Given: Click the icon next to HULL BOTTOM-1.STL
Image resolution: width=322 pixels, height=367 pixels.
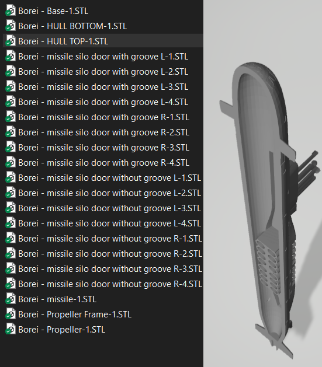Looking at the screenshot, I should click(x=11, y=26).
